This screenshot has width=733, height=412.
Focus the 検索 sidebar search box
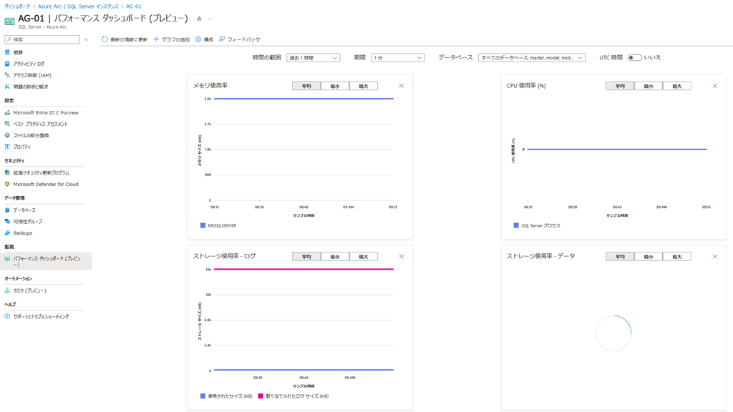[x=42, y=39]
